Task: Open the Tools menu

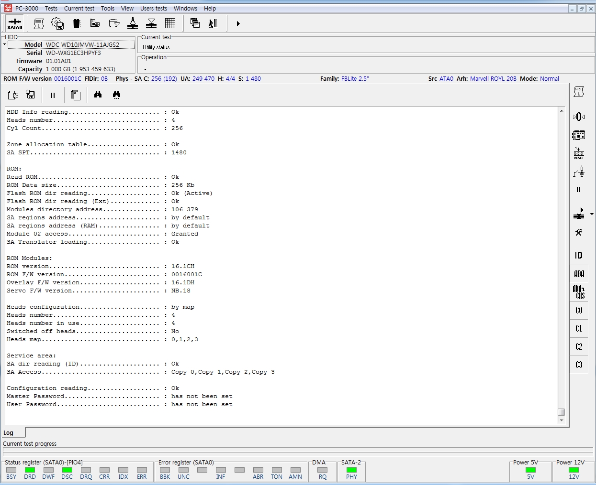Action: click(108, 9)
